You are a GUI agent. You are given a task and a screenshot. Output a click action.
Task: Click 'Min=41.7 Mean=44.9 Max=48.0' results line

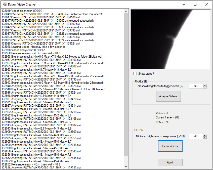pyautogui.click(x=36, y=70)
